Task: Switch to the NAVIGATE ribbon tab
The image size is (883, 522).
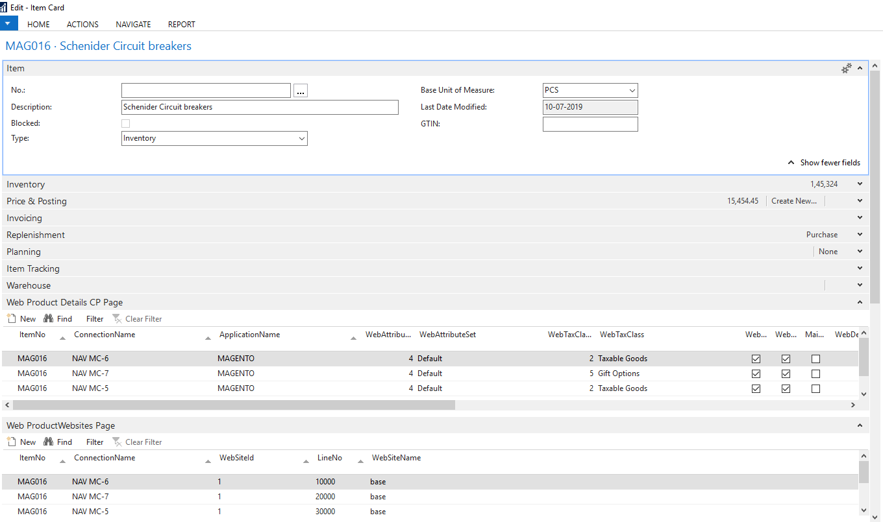Action: click(133, 24)
